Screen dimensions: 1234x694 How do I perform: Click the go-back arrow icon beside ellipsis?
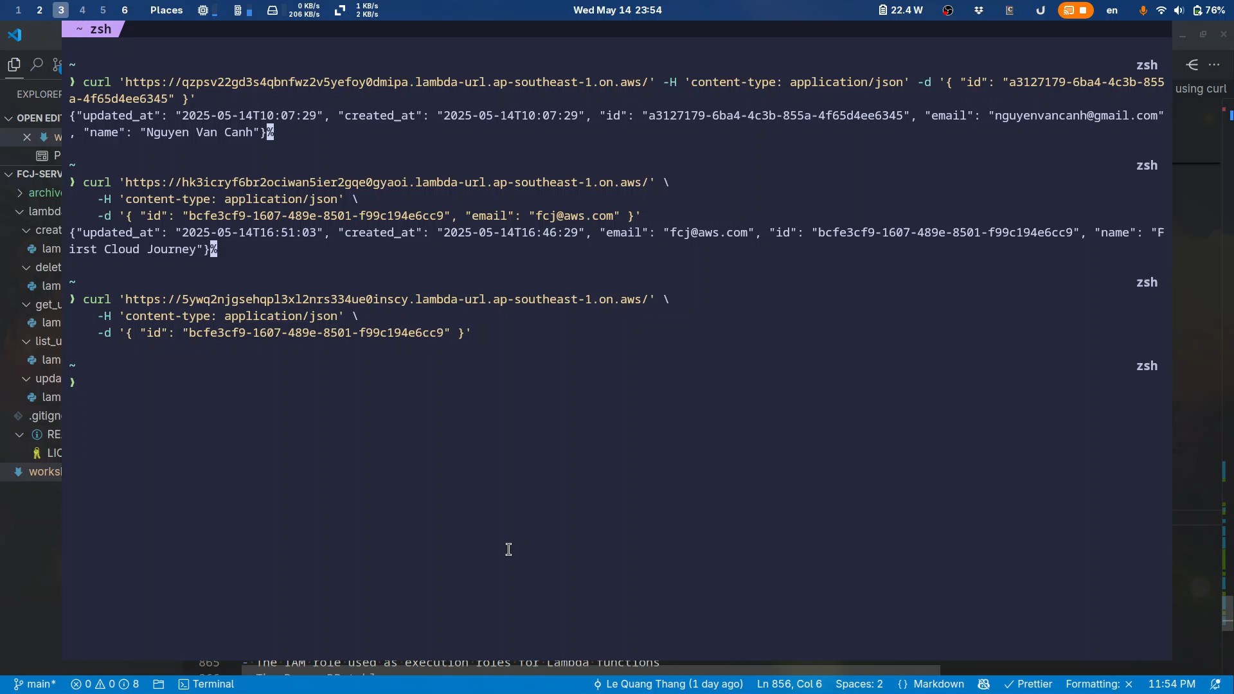(1192, 64)
